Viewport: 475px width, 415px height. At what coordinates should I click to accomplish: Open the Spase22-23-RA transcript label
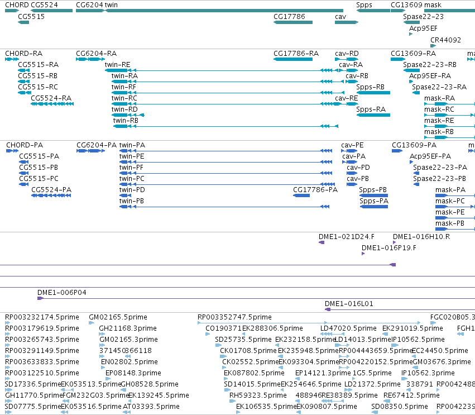439,87
